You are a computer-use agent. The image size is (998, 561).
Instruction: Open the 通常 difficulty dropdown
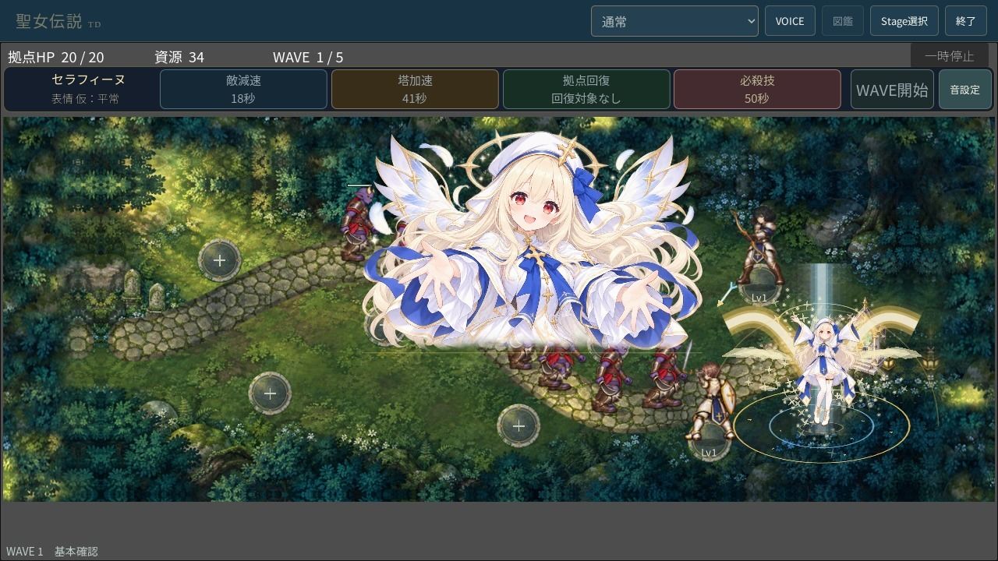[x=674, y=21]
